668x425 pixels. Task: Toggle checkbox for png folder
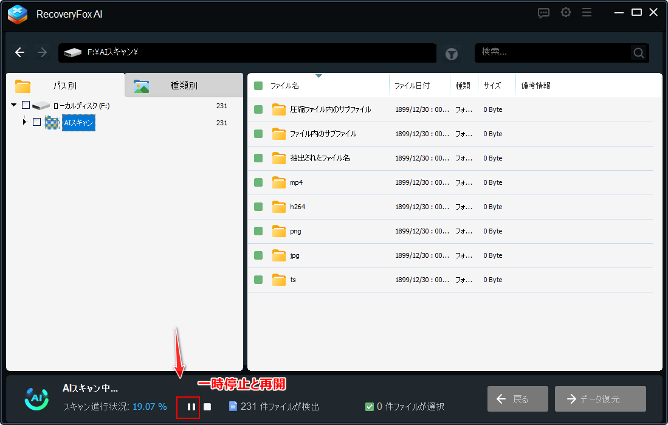tap(258, 231)
